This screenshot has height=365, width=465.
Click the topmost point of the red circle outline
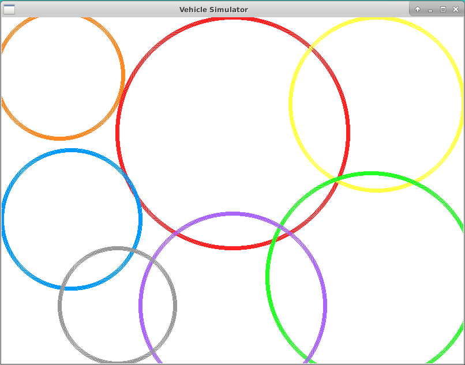point(232,19)
